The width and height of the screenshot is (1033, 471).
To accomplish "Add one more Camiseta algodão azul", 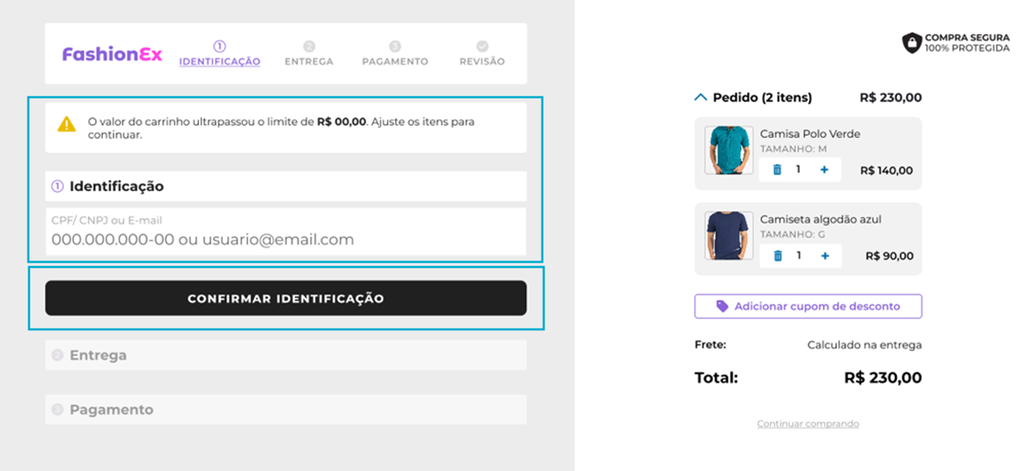I will pos(825,255).
